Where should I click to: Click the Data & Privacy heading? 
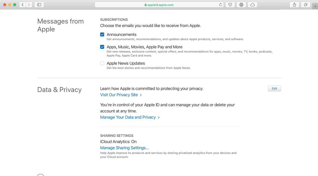(x=59, y=90)
